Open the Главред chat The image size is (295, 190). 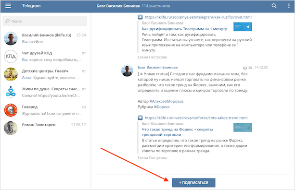click(x=45, y=110)
